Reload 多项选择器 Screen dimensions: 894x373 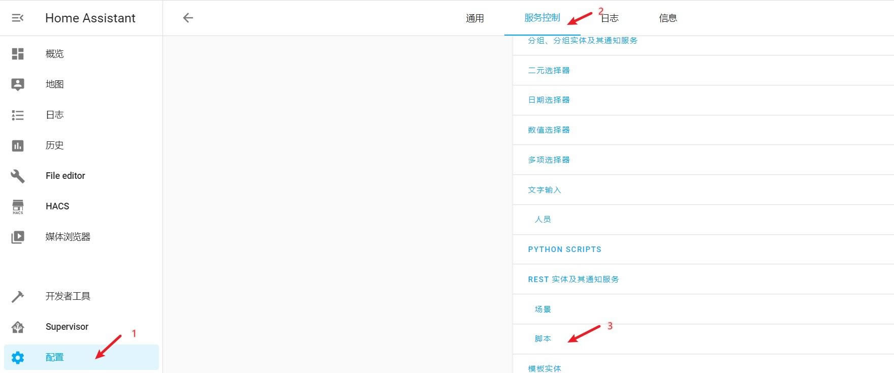click(x=549, y=160)
